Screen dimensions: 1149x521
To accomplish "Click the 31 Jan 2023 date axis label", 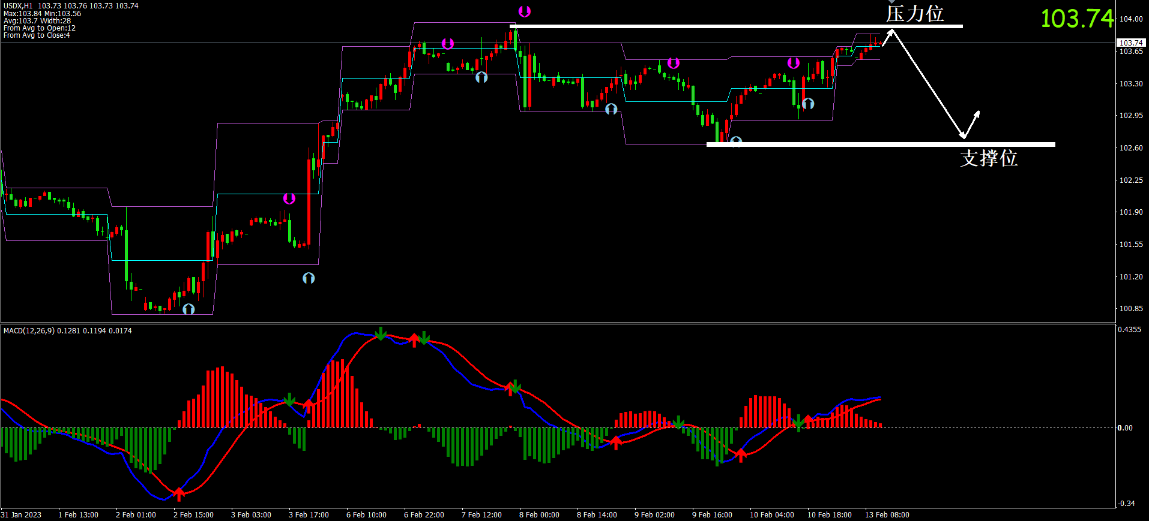I will click(22, 515).
